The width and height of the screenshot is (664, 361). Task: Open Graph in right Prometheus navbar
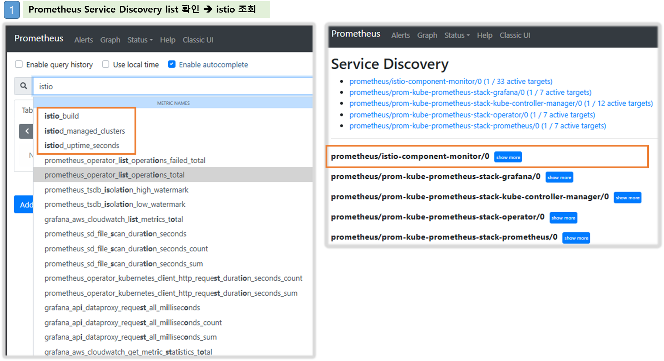pos(427,35)
